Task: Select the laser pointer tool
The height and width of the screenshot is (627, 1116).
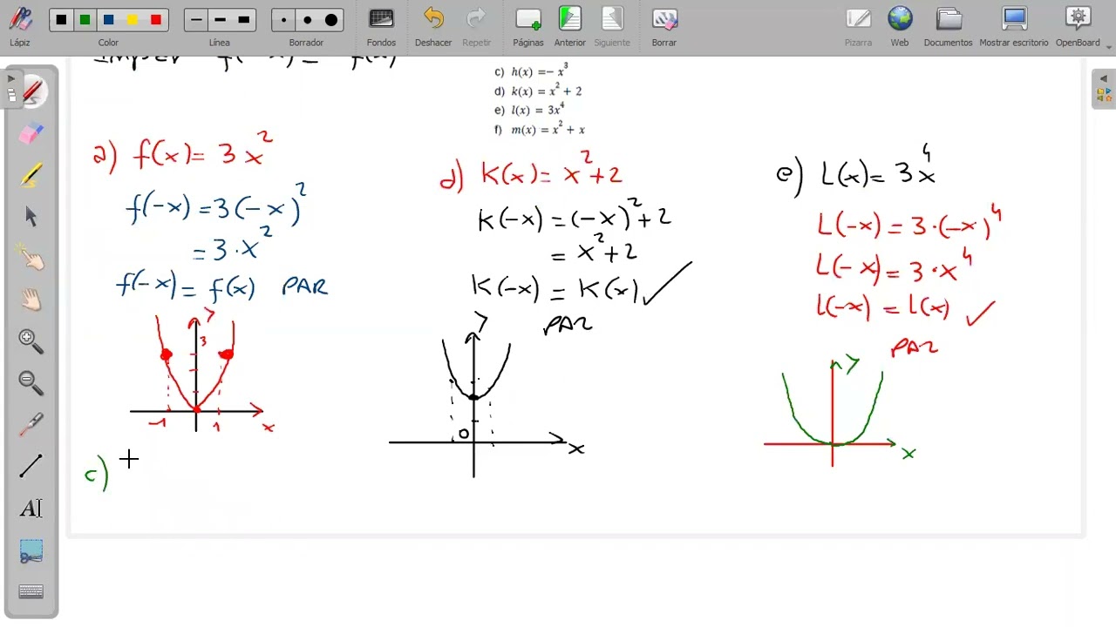Action: click(31, 425)
